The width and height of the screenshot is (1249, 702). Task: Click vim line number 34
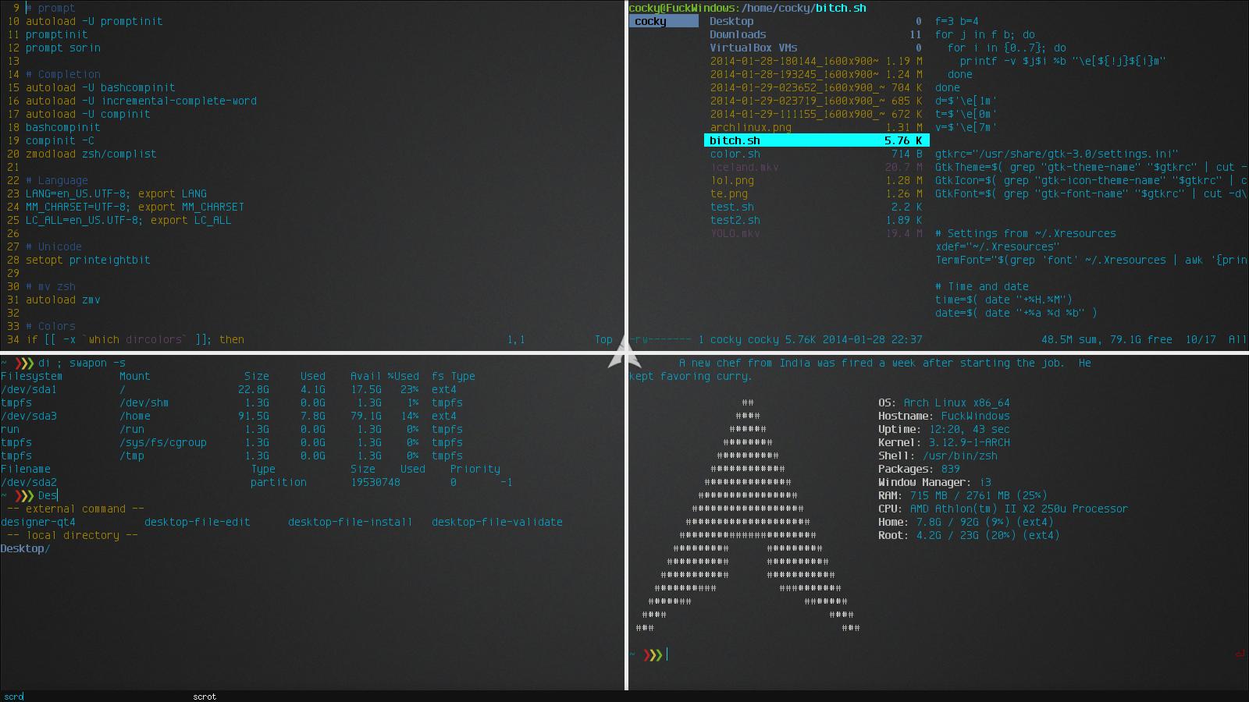(12, 339)
